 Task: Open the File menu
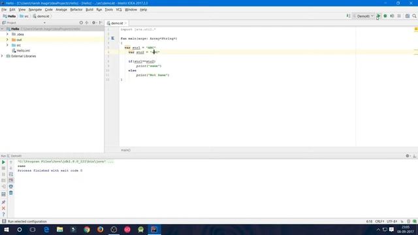(4, 10)
